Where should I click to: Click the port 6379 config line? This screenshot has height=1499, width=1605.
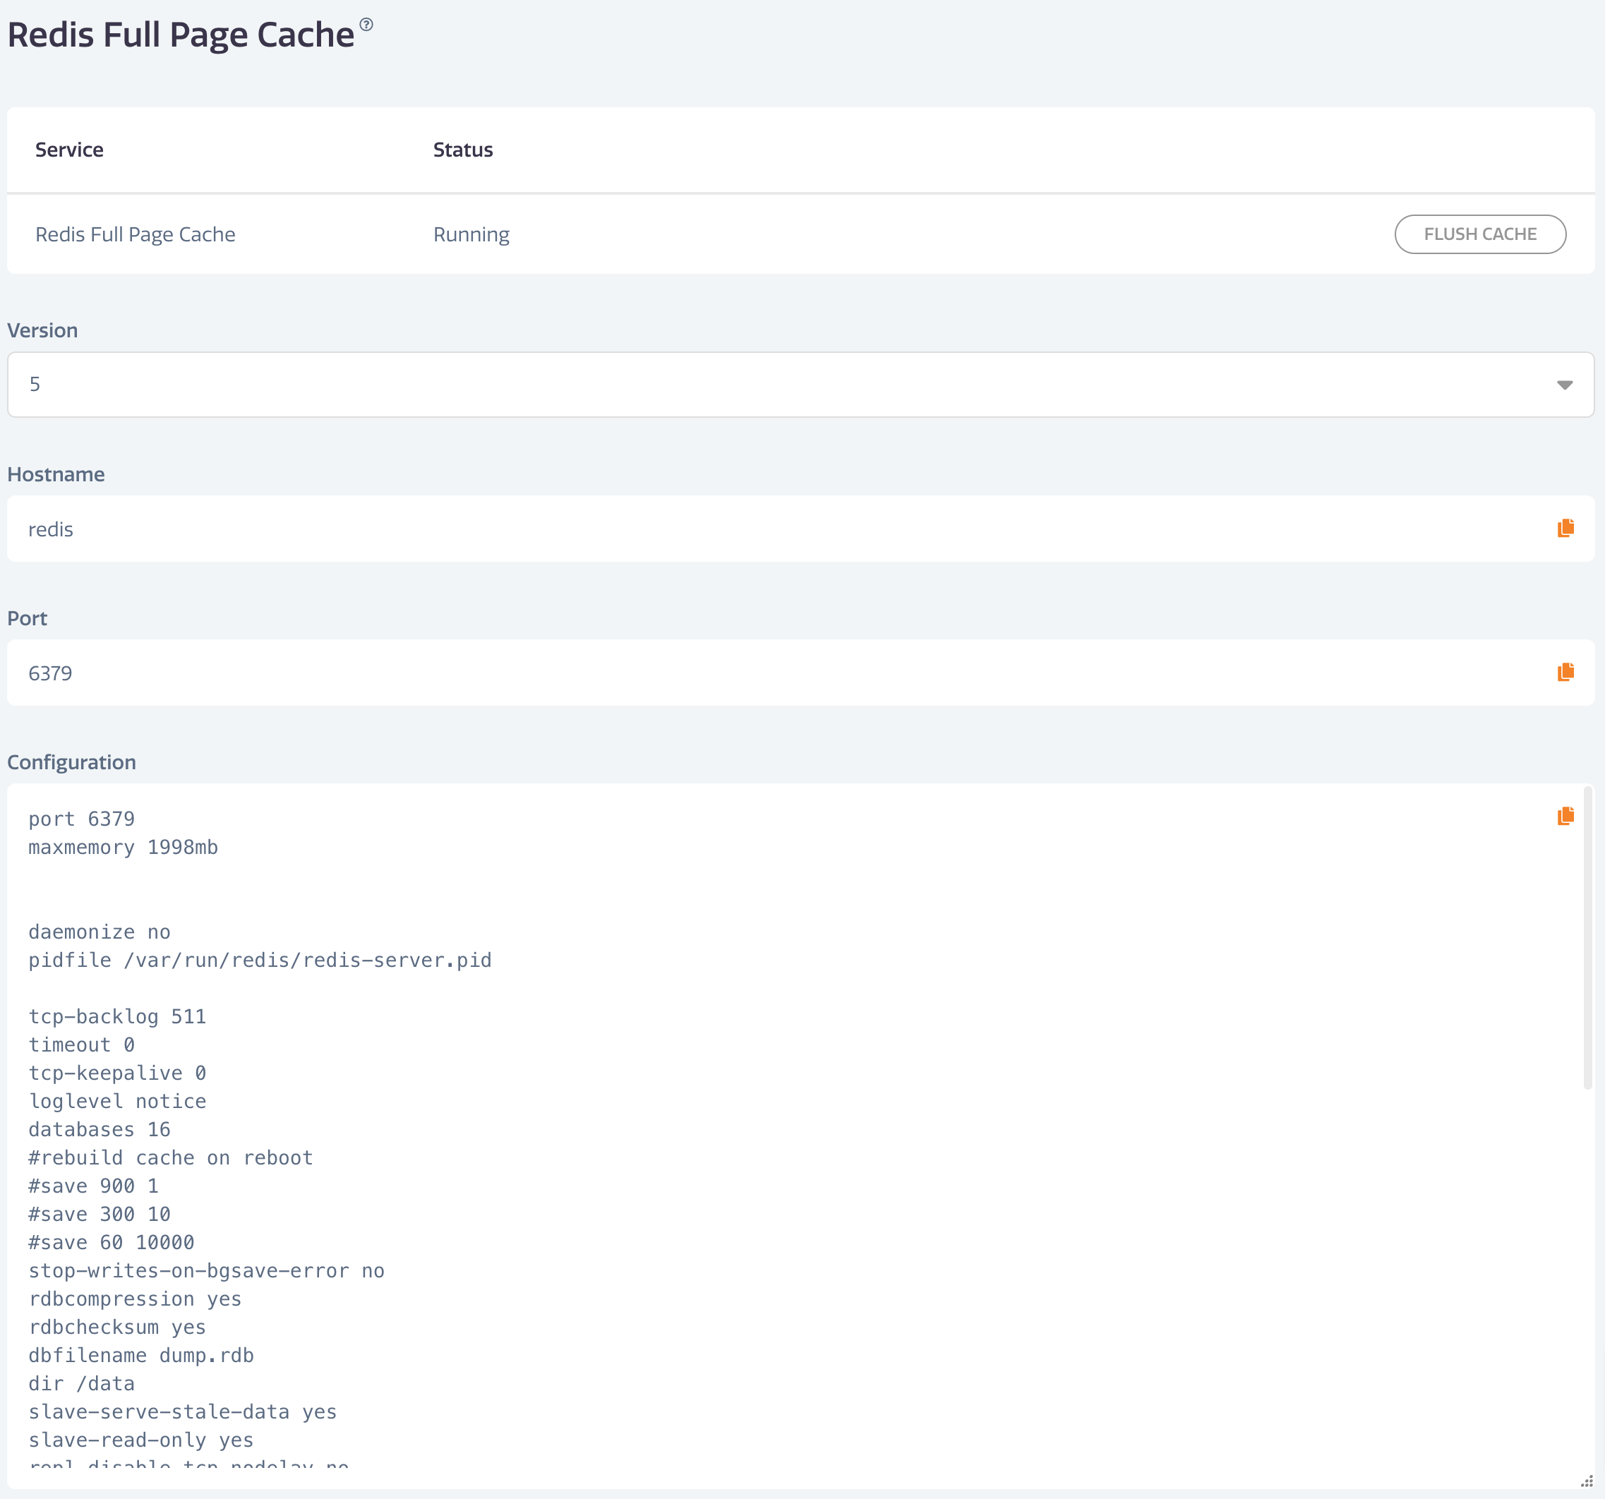click(80, 819)
